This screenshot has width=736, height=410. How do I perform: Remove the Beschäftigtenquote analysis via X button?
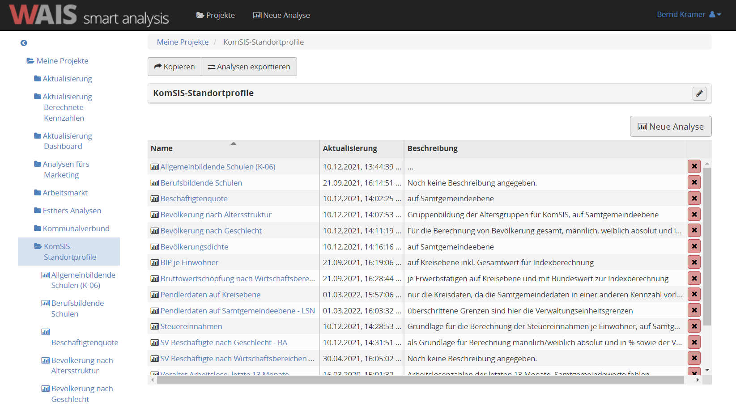tap(694, 198)
